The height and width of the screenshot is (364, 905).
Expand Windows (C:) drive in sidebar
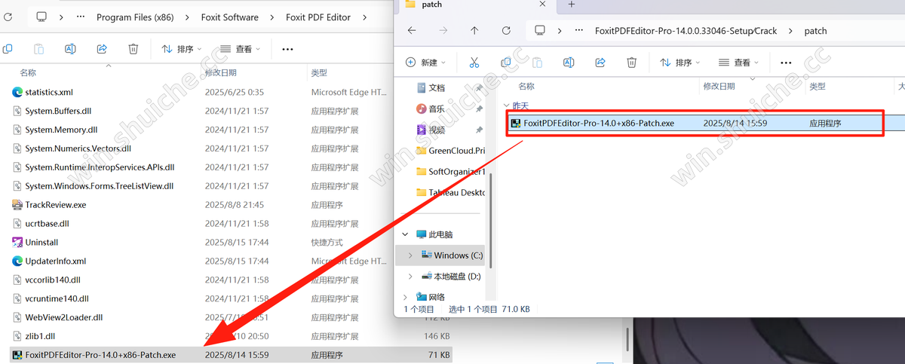(x=410, y=255)
